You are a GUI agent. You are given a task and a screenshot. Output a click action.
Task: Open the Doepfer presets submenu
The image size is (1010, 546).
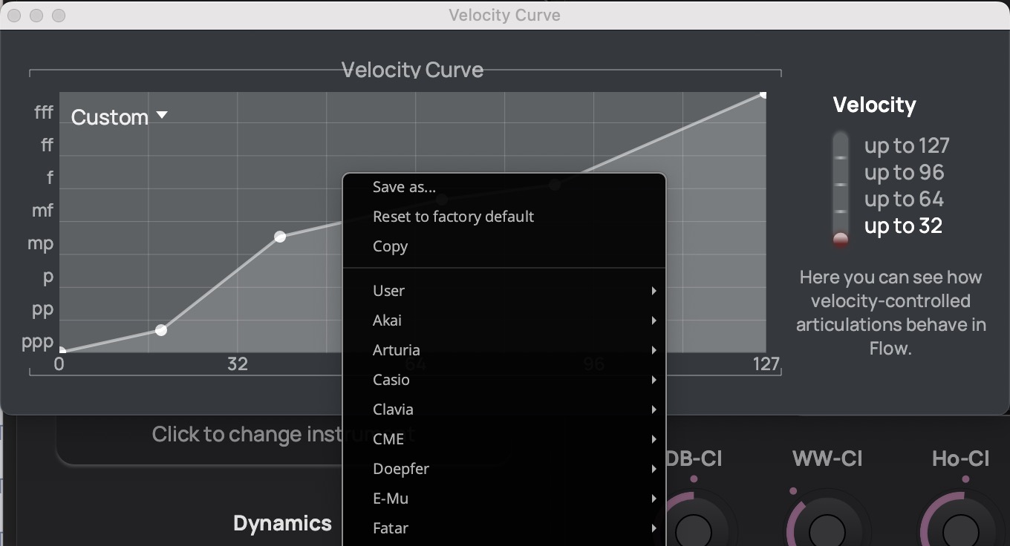(x=504, y=469)
